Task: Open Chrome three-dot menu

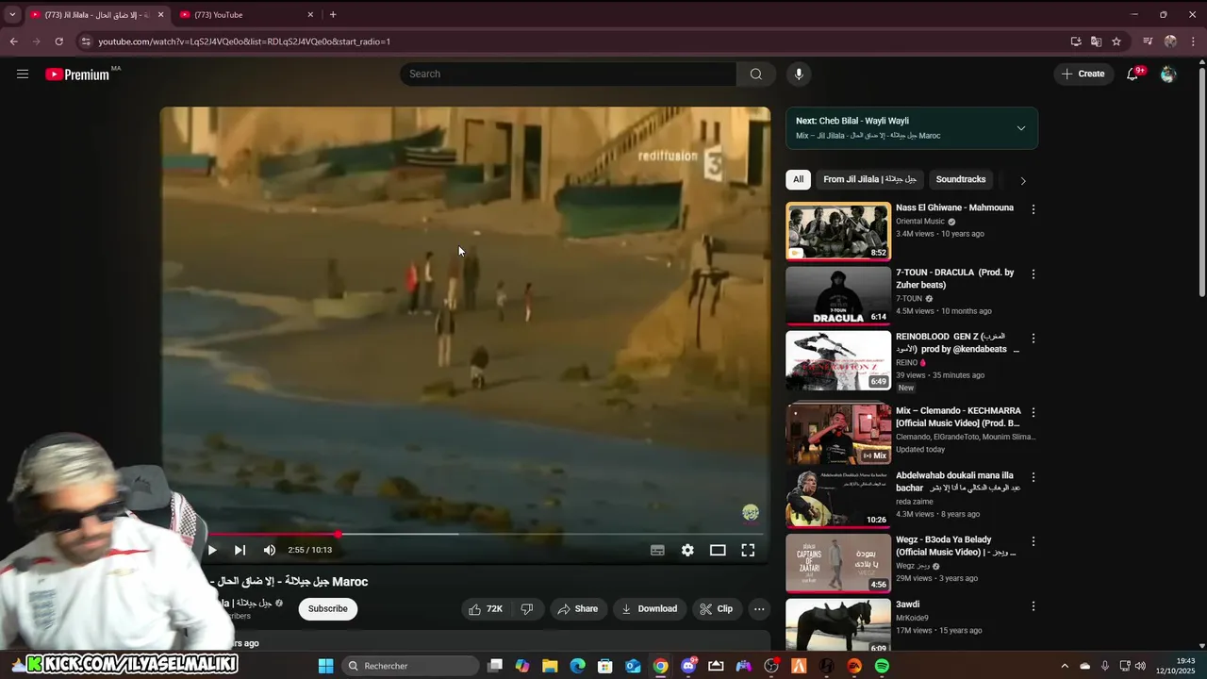Action: pos(1193,41)
